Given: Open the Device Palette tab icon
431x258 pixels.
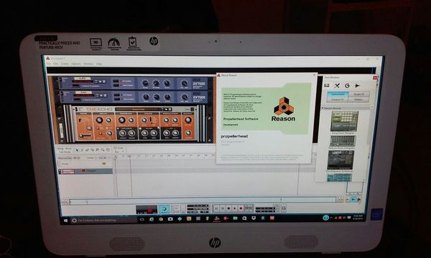Looking at the screenshot, I should pyautogui.click(x=327, y=85).
